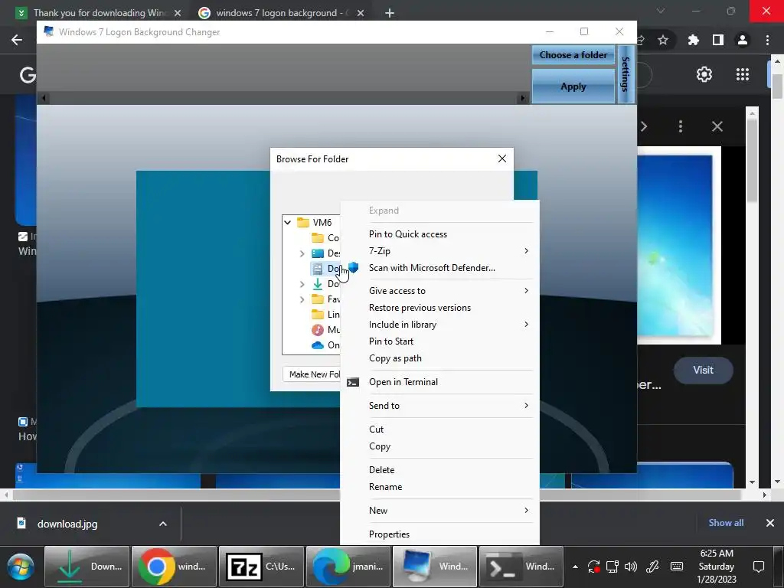Open Include in library submenu
Viewport: 784px width, 588px height.
(x=439, y=325)
